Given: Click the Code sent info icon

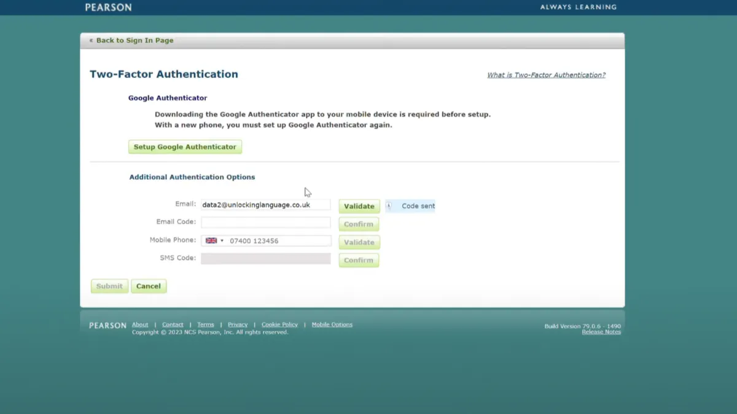Looking at the screenshot, I should pyautogui.click(x=389, y=206).
